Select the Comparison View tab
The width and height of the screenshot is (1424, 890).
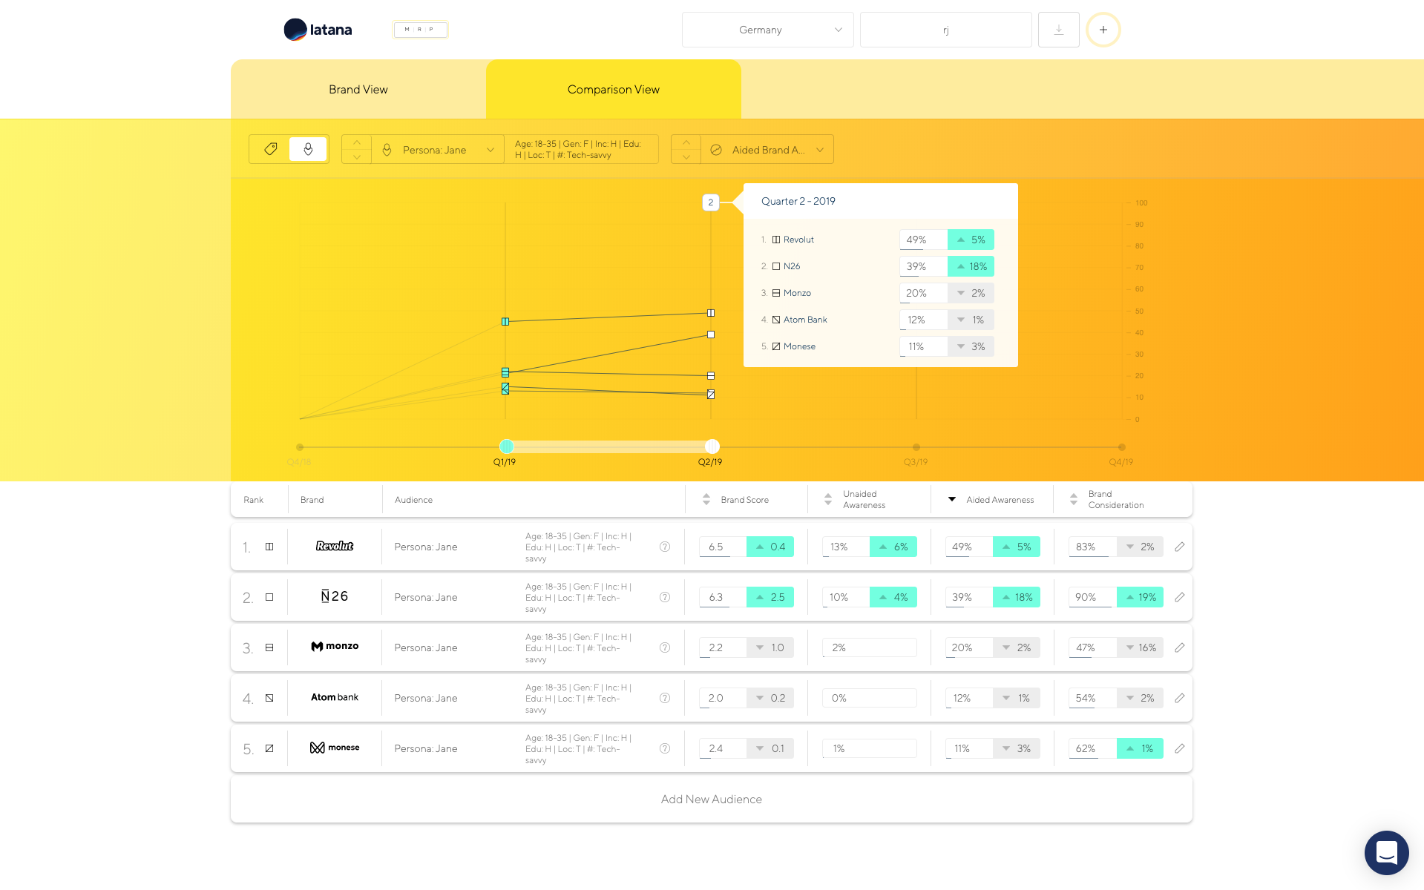pyautogui.click(x=614, y=89)
